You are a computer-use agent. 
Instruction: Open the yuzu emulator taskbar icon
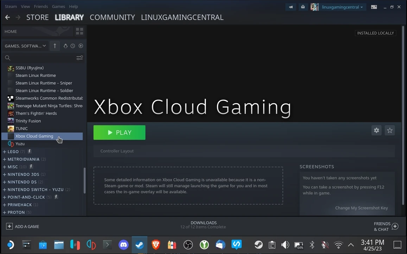tap(91, 245)
